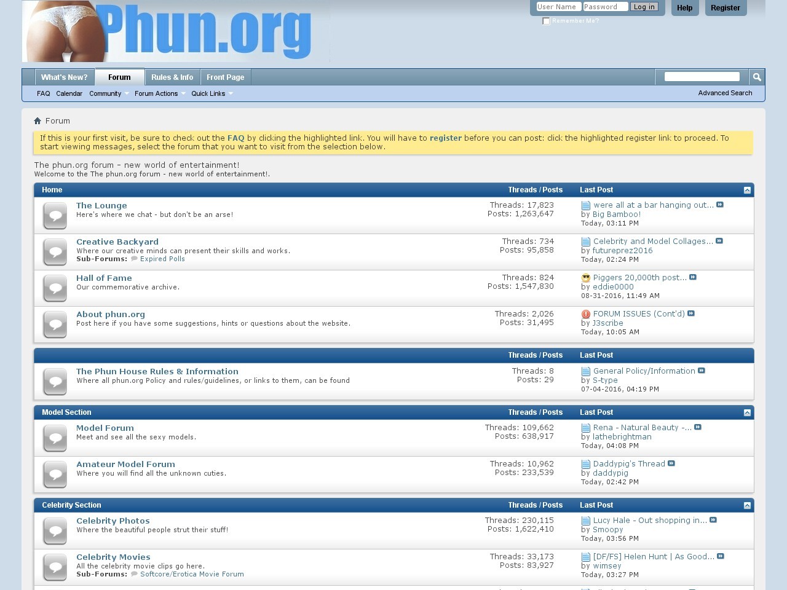
Task: Click Model Forum status icon
Action: pos(55,438)
